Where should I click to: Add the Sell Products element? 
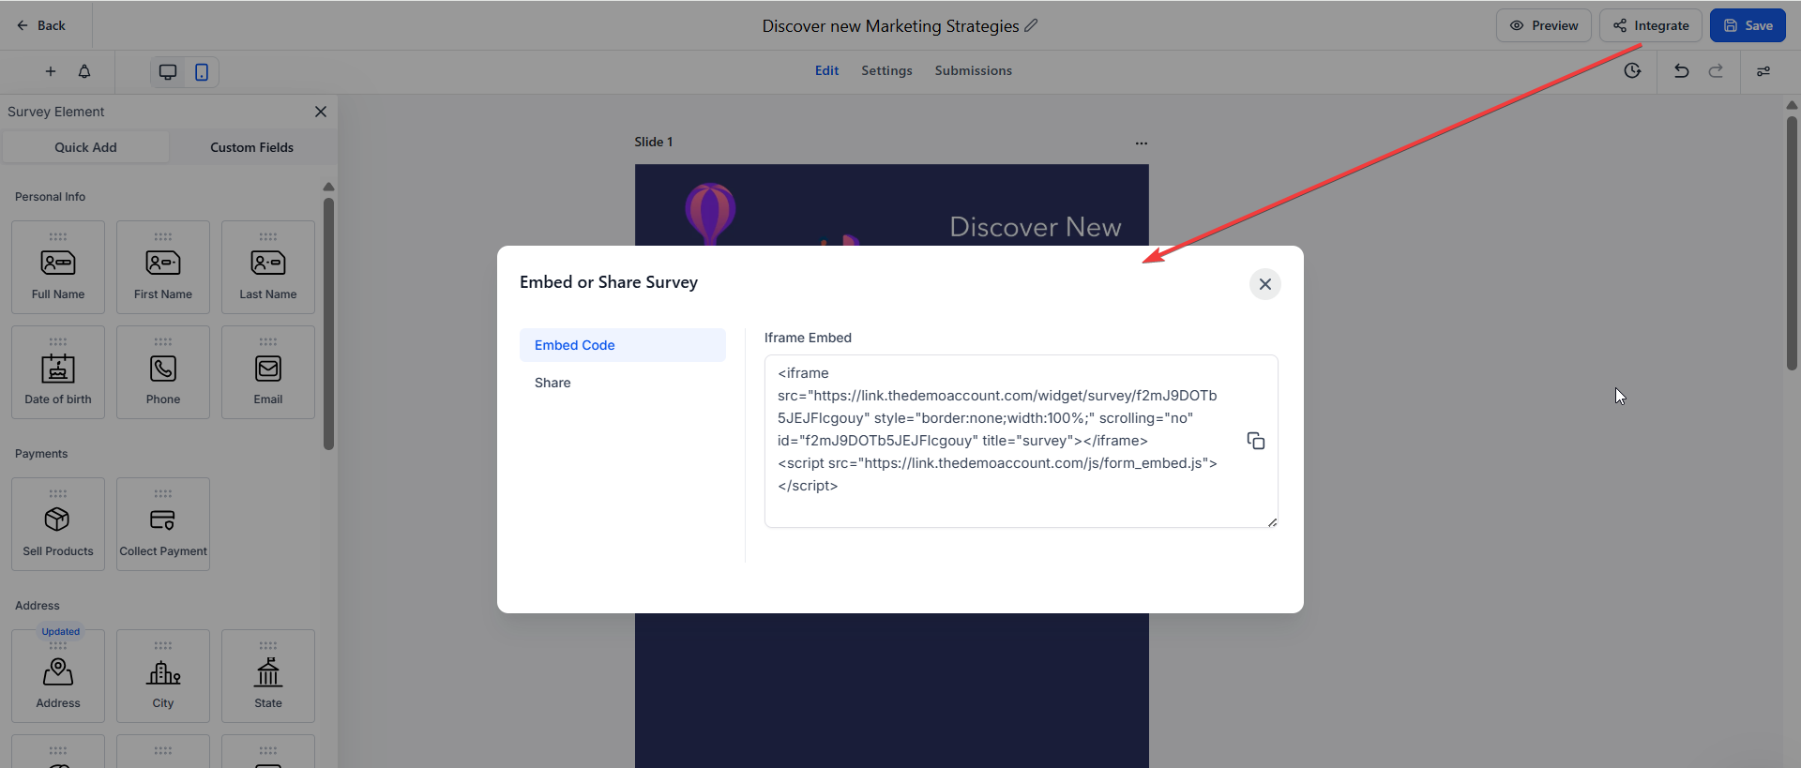[58, 524]
